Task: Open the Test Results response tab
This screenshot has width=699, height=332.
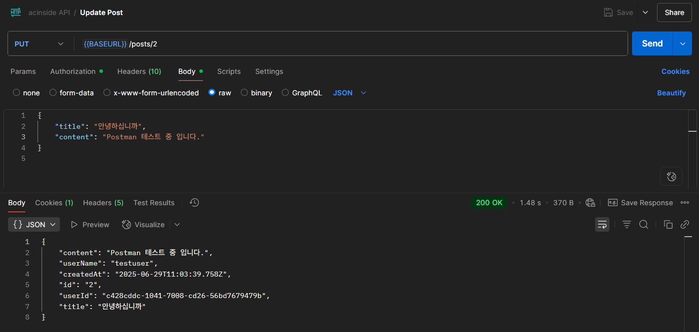Action: click(x=154, y=203)
